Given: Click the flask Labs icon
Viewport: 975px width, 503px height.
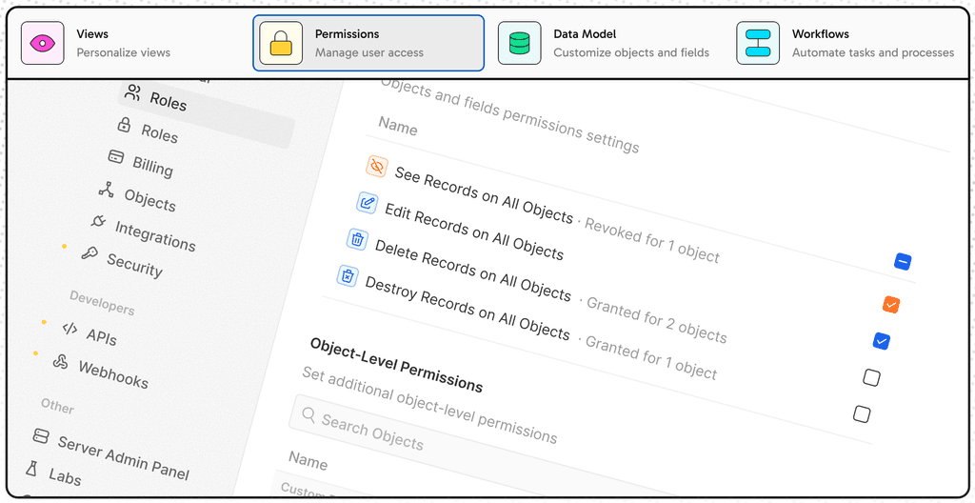Looking at the screenshot, I should [x=31, y=468].
